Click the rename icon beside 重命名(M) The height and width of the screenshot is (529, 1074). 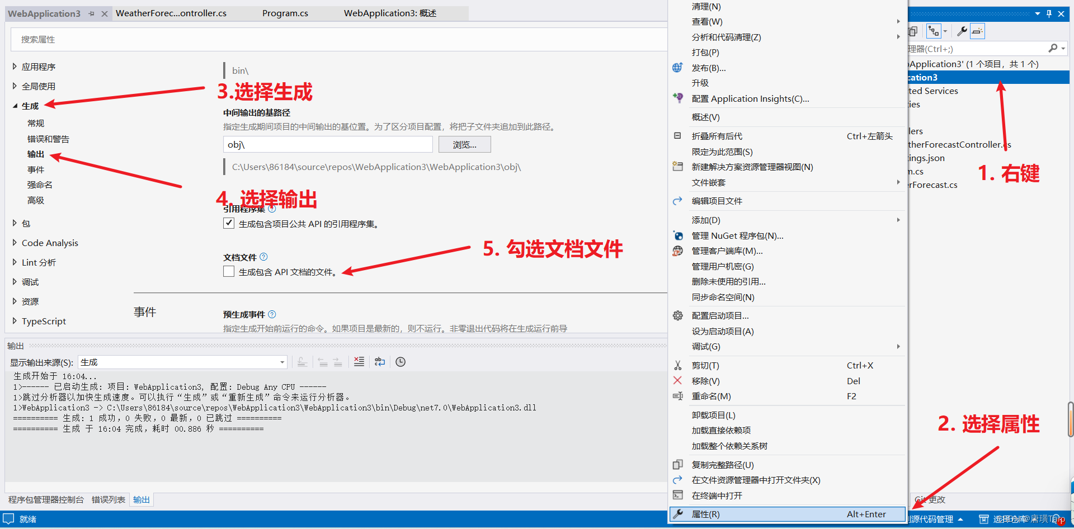677,396
